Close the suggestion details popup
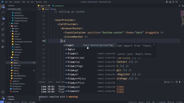The height and width of the screenshot is (103, 184). click(154, 45)
